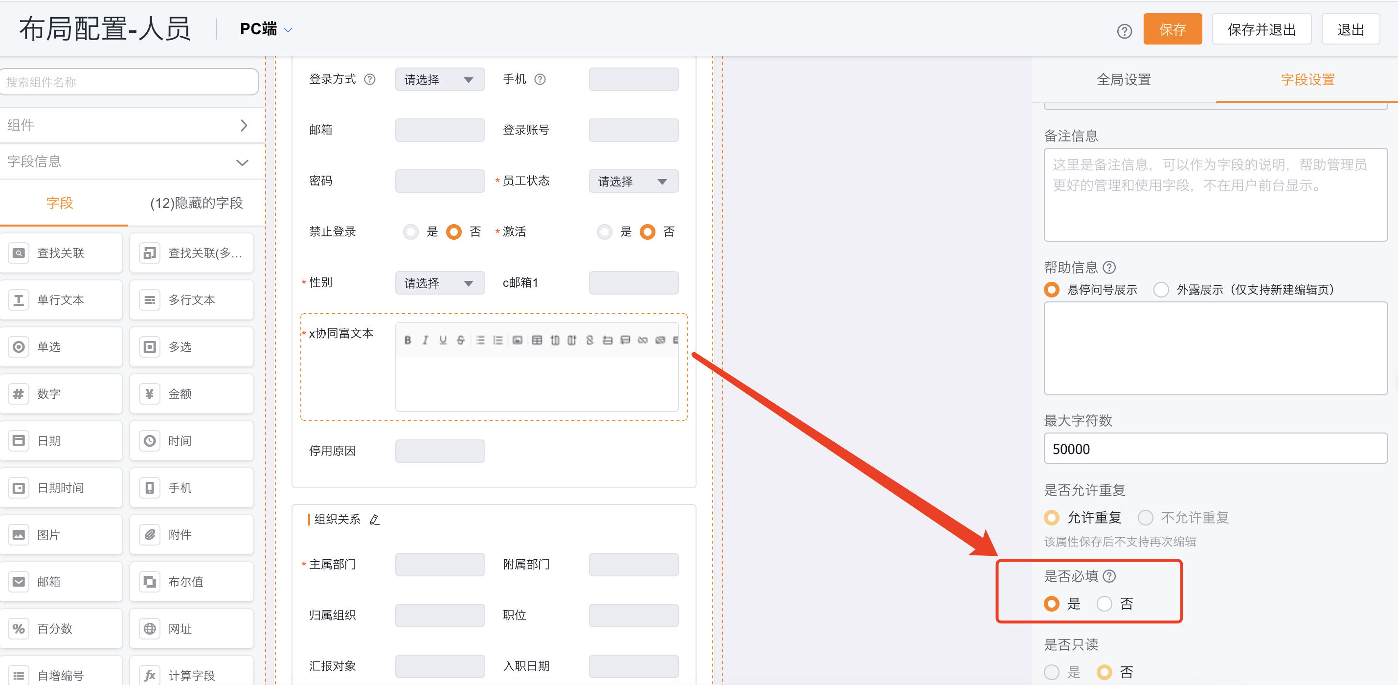Select 是 under 是否必填
Image resolution: width=1398 pixels, height=685 pixels.
(1052, 604)
